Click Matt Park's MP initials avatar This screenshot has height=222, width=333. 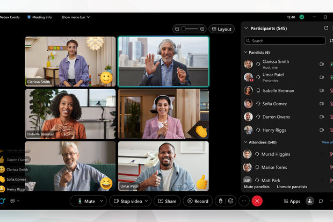(247, 180)
